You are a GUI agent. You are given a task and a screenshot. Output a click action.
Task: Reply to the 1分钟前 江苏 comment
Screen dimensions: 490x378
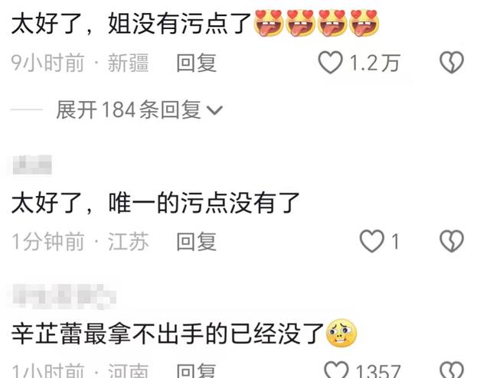[197, 242]
